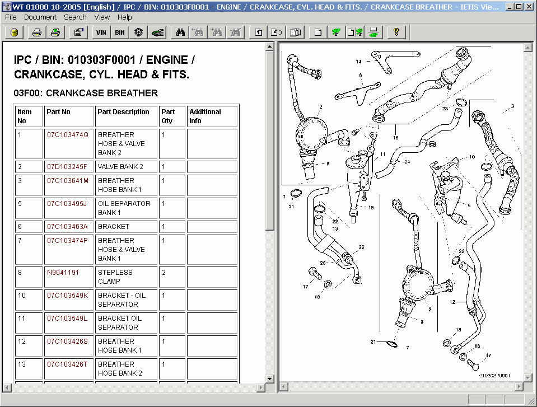Click the green tree navigation icon

(x=335, y=32)
